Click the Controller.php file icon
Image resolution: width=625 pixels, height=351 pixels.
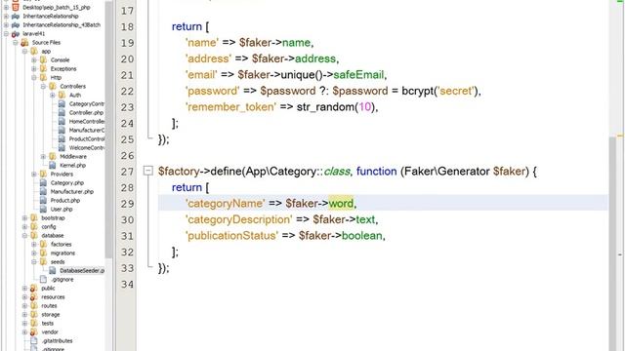click(x=62, y=113)
